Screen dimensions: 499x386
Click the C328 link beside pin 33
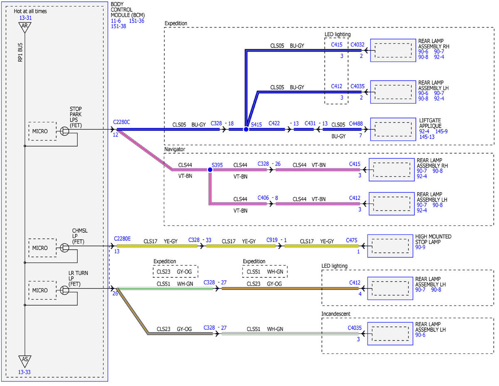pos(194,240)
